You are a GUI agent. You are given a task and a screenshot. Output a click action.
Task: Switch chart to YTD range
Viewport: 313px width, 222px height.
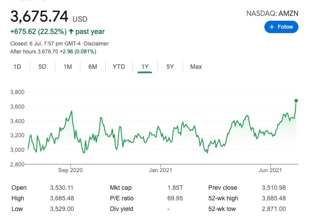click(x=119, y=67)
